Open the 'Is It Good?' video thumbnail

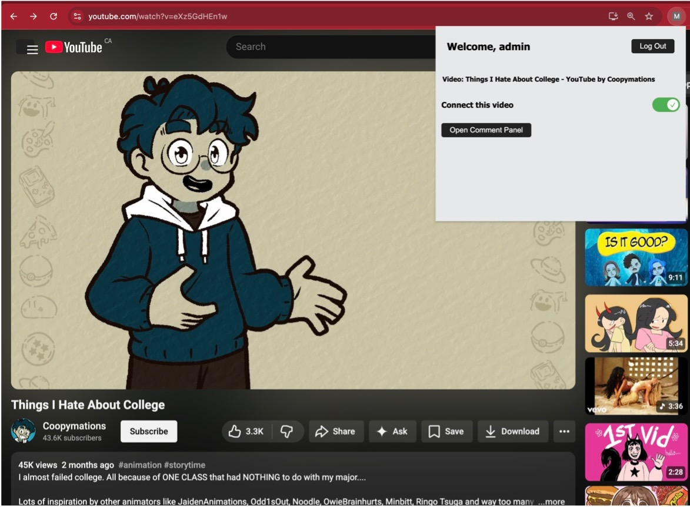coord(636,257)
